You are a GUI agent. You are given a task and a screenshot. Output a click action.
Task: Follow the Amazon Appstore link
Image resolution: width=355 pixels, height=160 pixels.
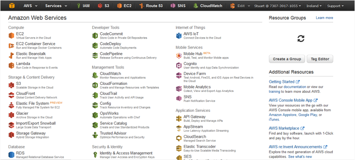(x=283, y=115)
